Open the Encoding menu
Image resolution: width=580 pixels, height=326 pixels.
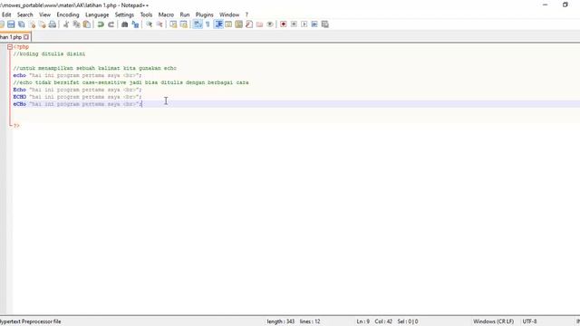(68, 14)
